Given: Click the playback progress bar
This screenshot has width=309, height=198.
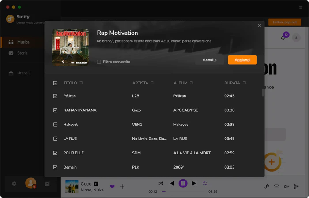Looking at the screenshot, I should pyautogui.click(x=183, y=191).
